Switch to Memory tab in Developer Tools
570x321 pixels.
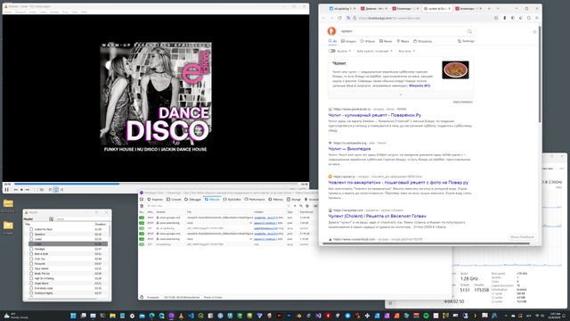275,200
